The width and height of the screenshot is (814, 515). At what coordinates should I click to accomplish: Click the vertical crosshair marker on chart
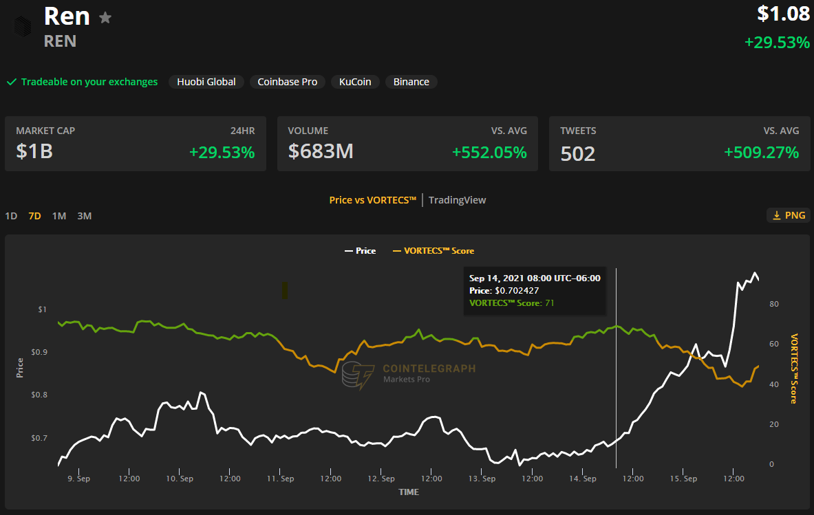coord(616,385)
